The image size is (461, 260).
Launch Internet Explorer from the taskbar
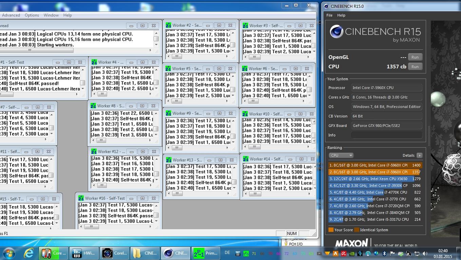tap(28, 253)
